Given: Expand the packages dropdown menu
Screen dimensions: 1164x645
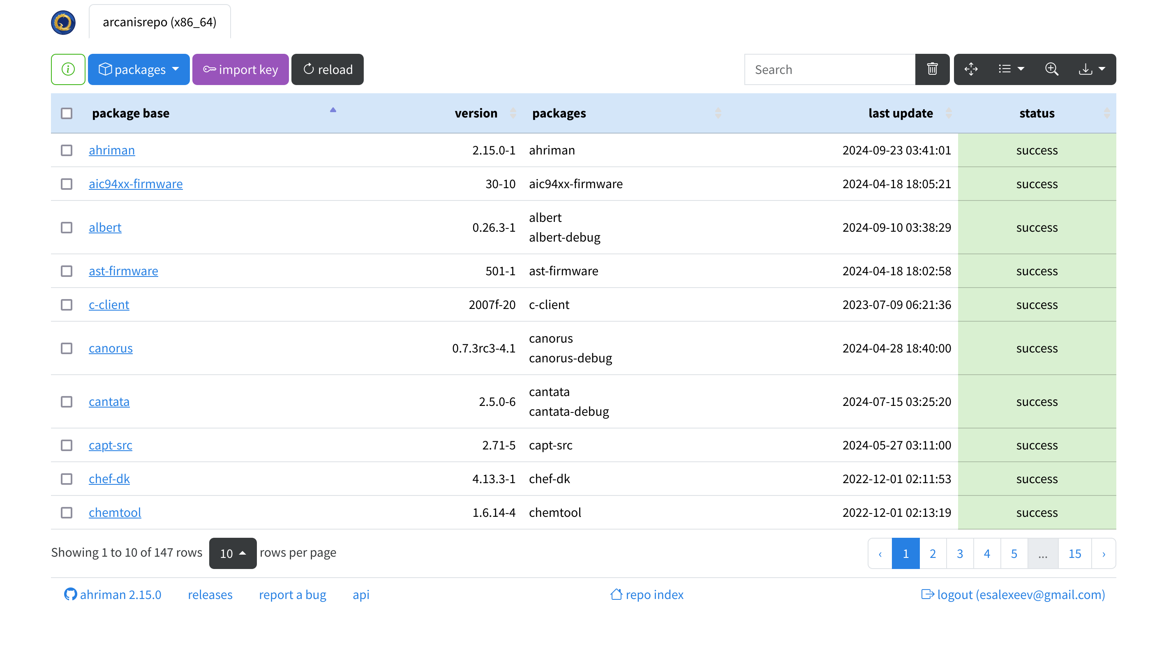Looking at the screenshot, I should (138, 69).
